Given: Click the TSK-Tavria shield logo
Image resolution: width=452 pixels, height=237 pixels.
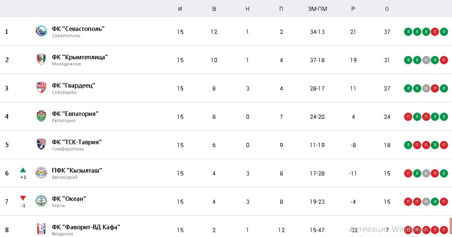Looking at the screenshot, I should tap(41, 144).
